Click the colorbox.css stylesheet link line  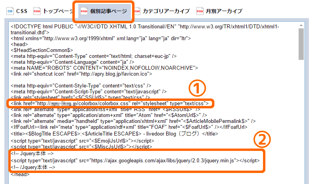point(110,104)
